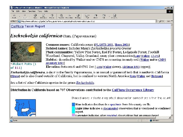Click the Blue legend color swatch
The height and width of the screenshot is (137, 183).
tap(73, 104)
